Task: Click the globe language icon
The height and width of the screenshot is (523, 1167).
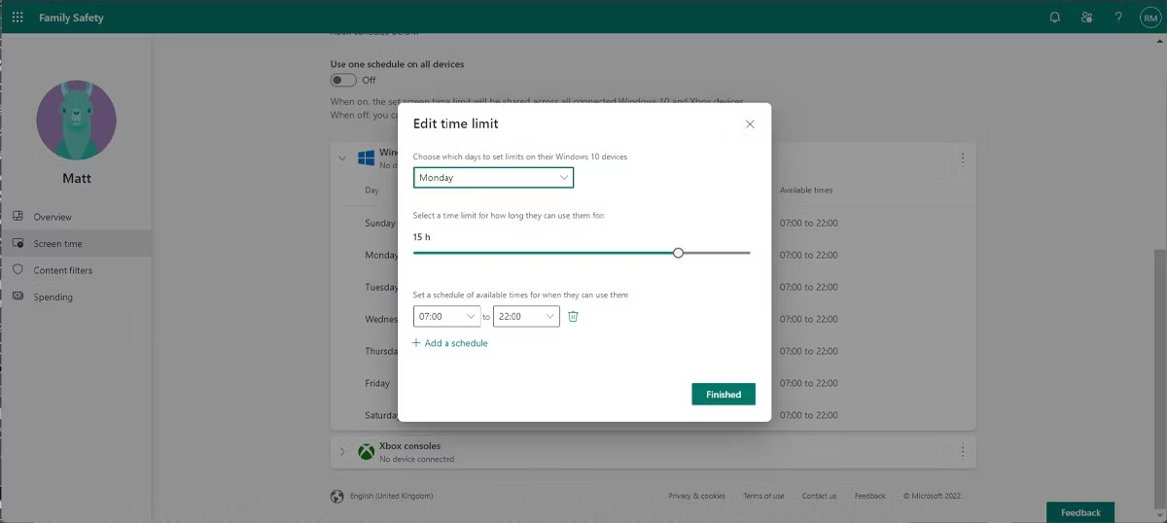Action: (337, 496)
